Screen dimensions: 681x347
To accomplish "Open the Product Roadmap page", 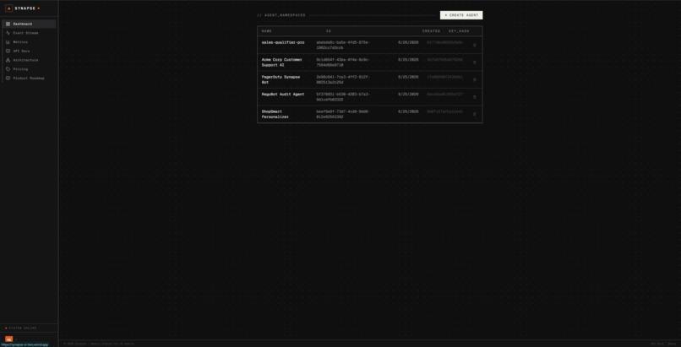I will (x=29, y=78).
